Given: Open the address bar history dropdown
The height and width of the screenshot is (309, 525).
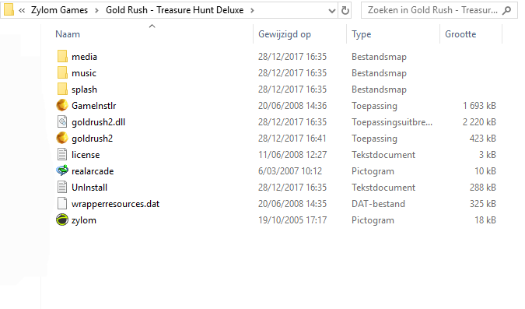Looking at the screenshot, I should [x=332, y=11].
